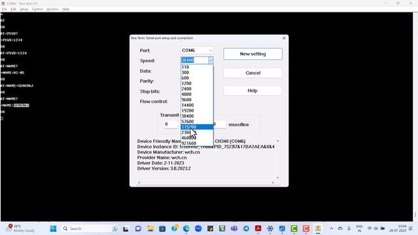Open the red Camtasia recorder taskbar icon
The width and height of the screenshot is (418, 235).
[306, 228]
